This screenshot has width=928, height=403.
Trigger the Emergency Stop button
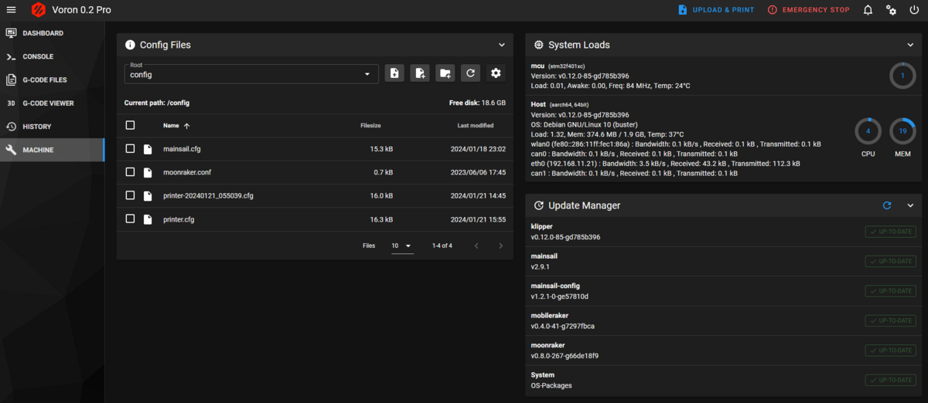(808, 10)
